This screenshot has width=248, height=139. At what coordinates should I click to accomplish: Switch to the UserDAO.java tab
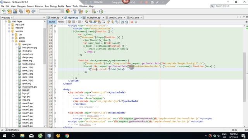115,17
